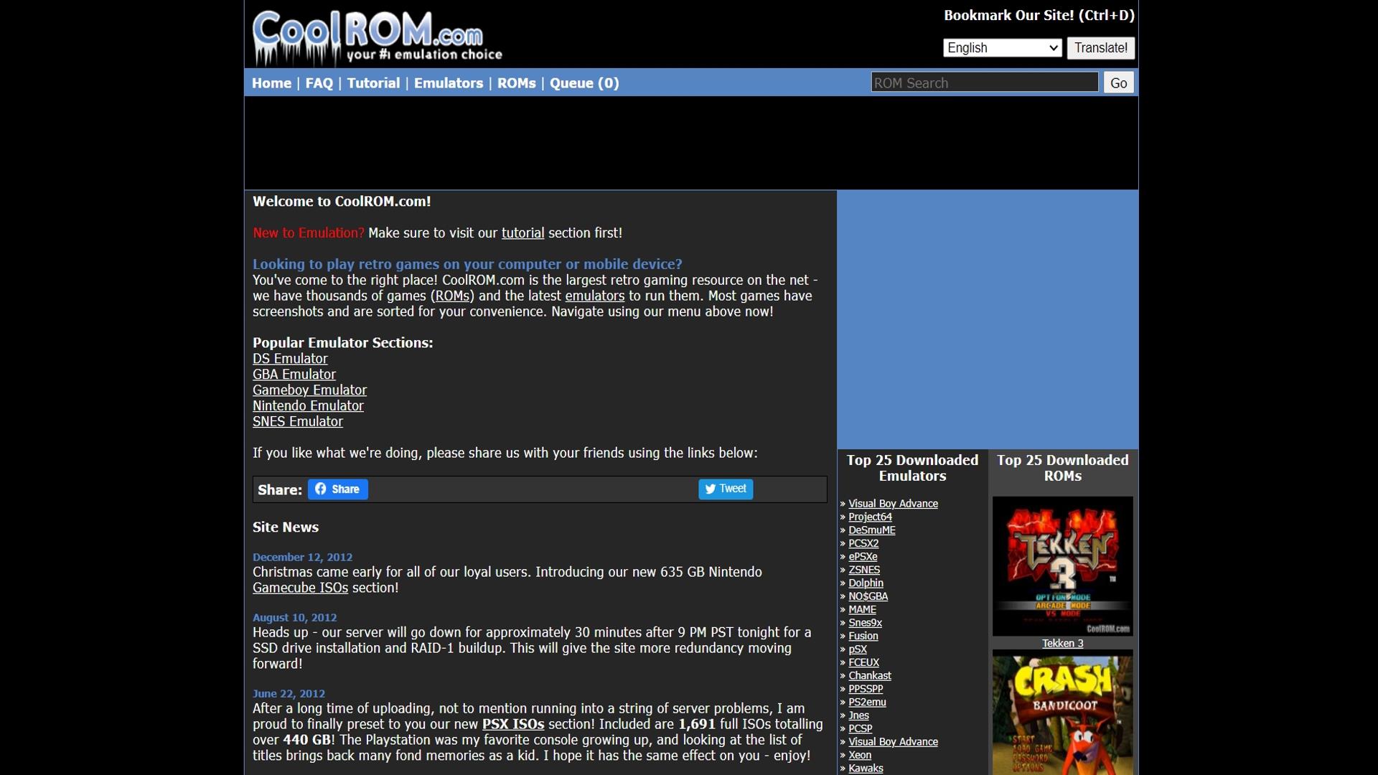Click the August 10, 2012 news date

pyautogui.click(x=294, y=618)
